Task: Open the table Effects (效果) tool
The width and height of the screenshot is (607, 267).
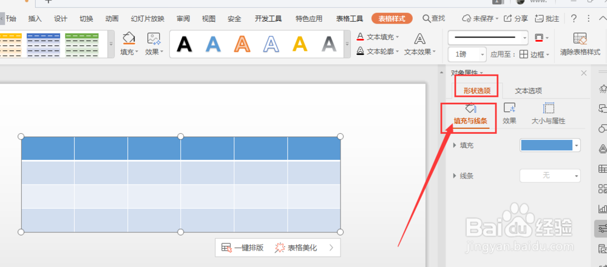Action: tap(154, 39)
